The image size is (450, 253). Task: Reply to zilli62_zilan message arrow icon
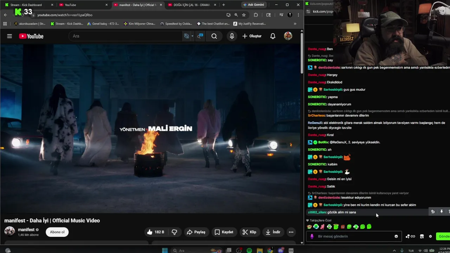tap(433, 212)
